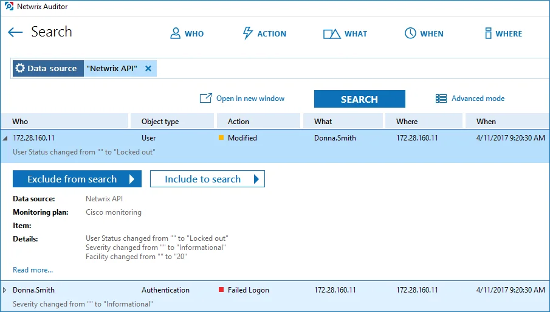This screenshot has width=550, height=312.
Task: Add a WHAT filter via shapes icon
Action: coord(331,33)
